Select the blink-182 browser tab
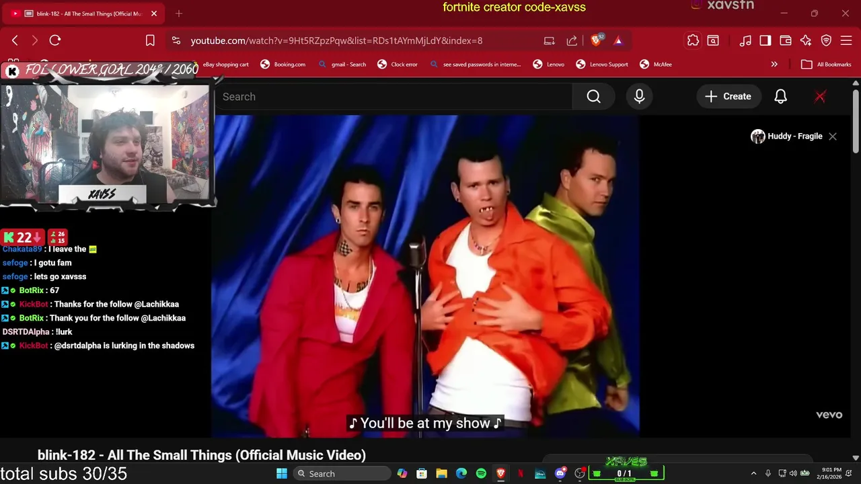 pyautogui.click(x=84, y=13)
